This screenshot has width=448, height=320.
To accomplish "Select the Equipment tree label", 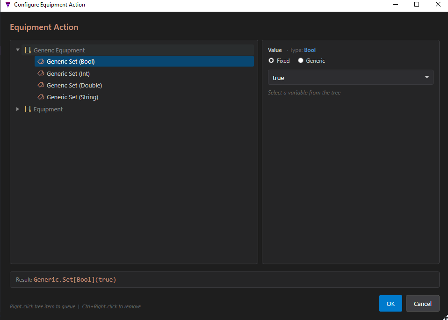I will coord(48,109).
